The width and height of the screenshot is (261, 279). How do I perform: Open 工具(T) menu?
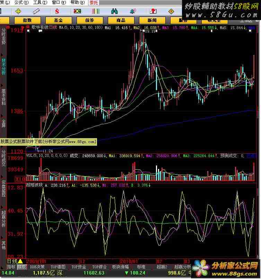[x=40, y=2]
